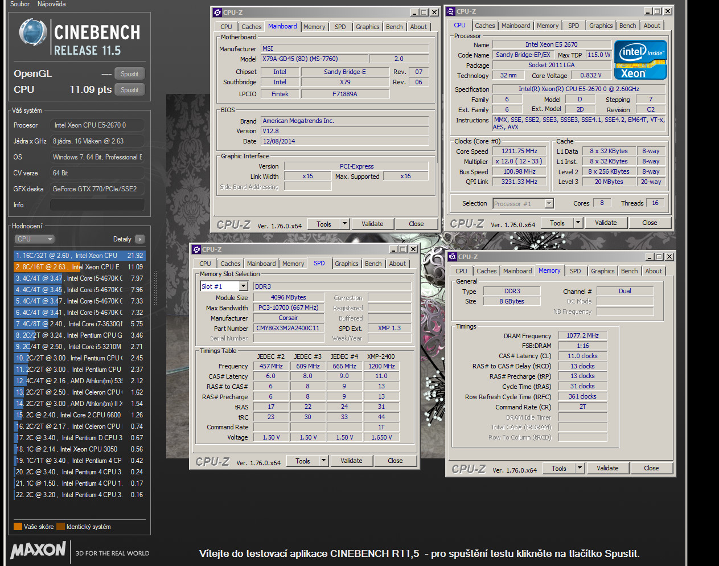Click Tools button in Mainboard window
Screen dimensions: 719x566
click(324, 224)
